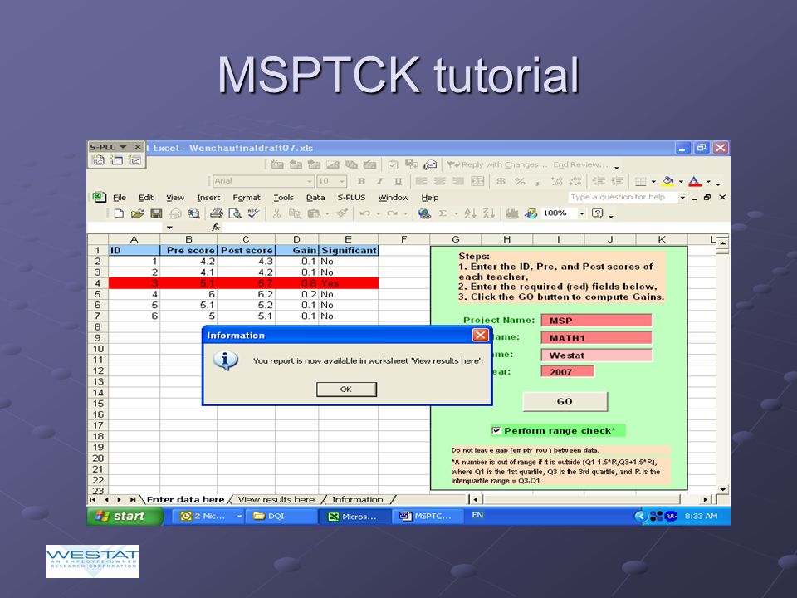The image size is (797, 598).
Task: Open the Arial font name dropdown
Action: click(x=310, y=181)
